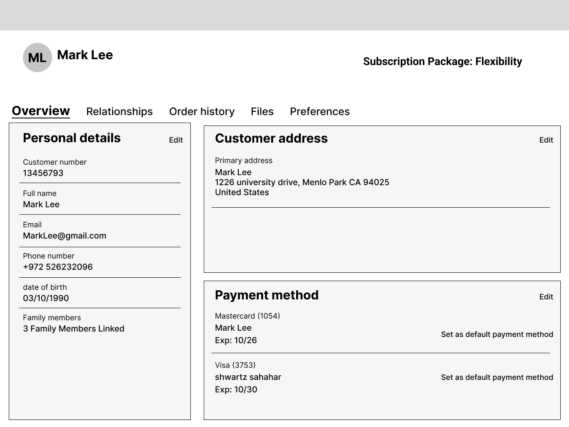Viewport: 569px width, 427px height.
Task: Click Visa (3753) card label
Action: point(235,365)
